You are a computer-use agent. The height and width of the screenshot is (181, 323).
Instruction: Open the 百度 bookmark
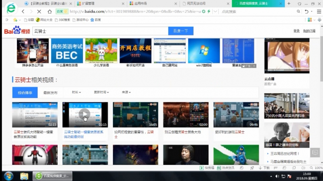click(96, 20)
